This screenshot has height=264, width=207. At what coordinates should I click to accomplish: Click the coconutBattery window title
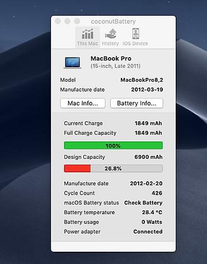coord(113,21)
